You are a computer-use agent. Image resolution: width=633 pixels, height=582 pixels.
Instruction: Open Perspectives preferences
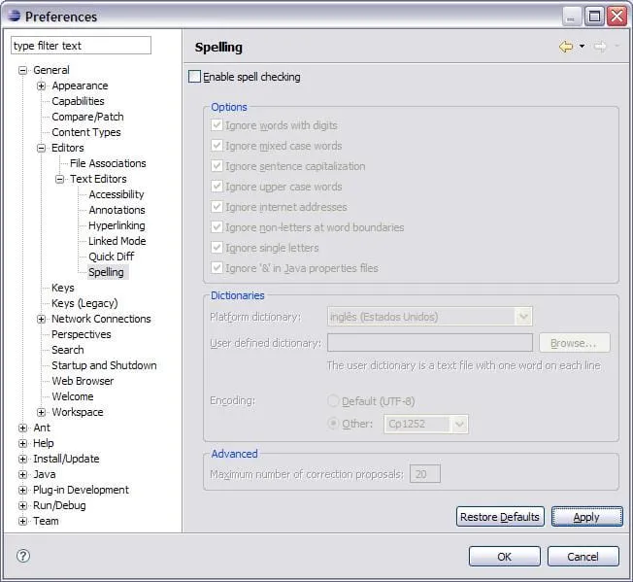pos(82,334)
